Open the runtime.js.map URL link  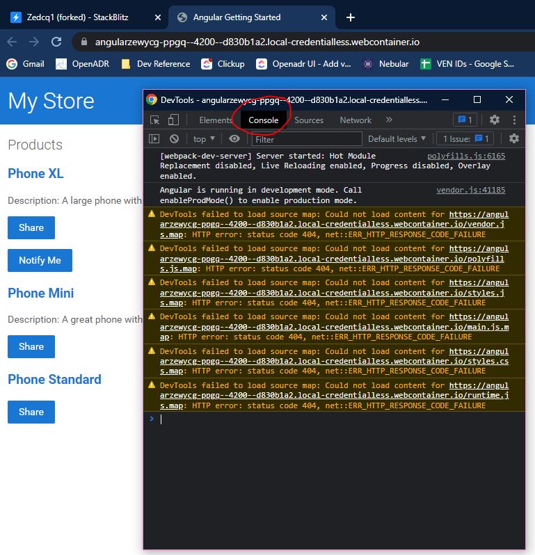pos(334,395)
